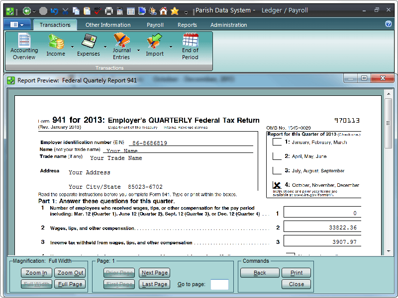Click the scissors cut icon
Screen dimensions: 398x298
click(65, 11)
